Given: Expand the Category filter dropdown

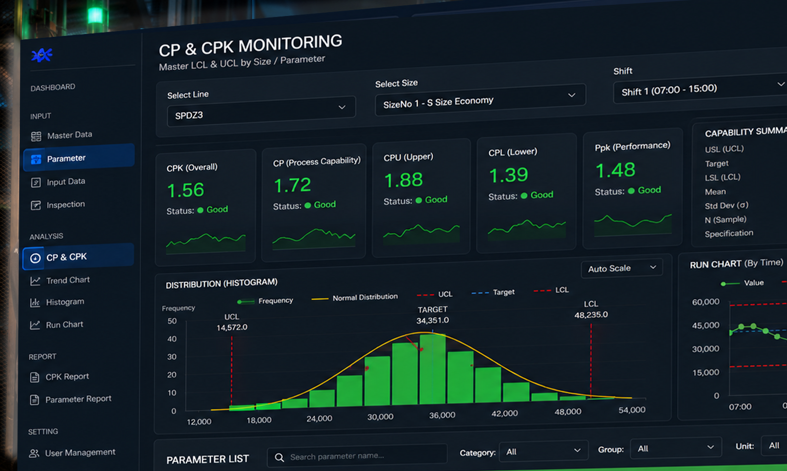Looking at the screenshot, I should 544,451.
